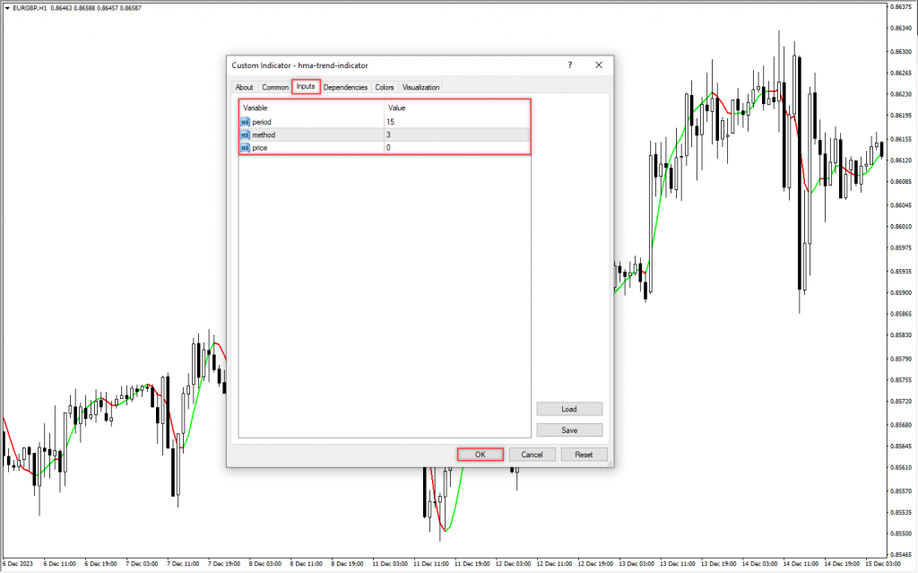The height and width of the screenshot is (573, 918).
Task: Switch to the About tab
Action: pyautogui.click(x=244, y=87)
